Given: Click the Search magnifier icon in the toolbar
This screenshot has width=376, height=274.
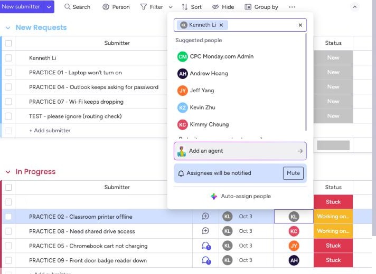Looking at the screenshot, I should pos(68,7).
